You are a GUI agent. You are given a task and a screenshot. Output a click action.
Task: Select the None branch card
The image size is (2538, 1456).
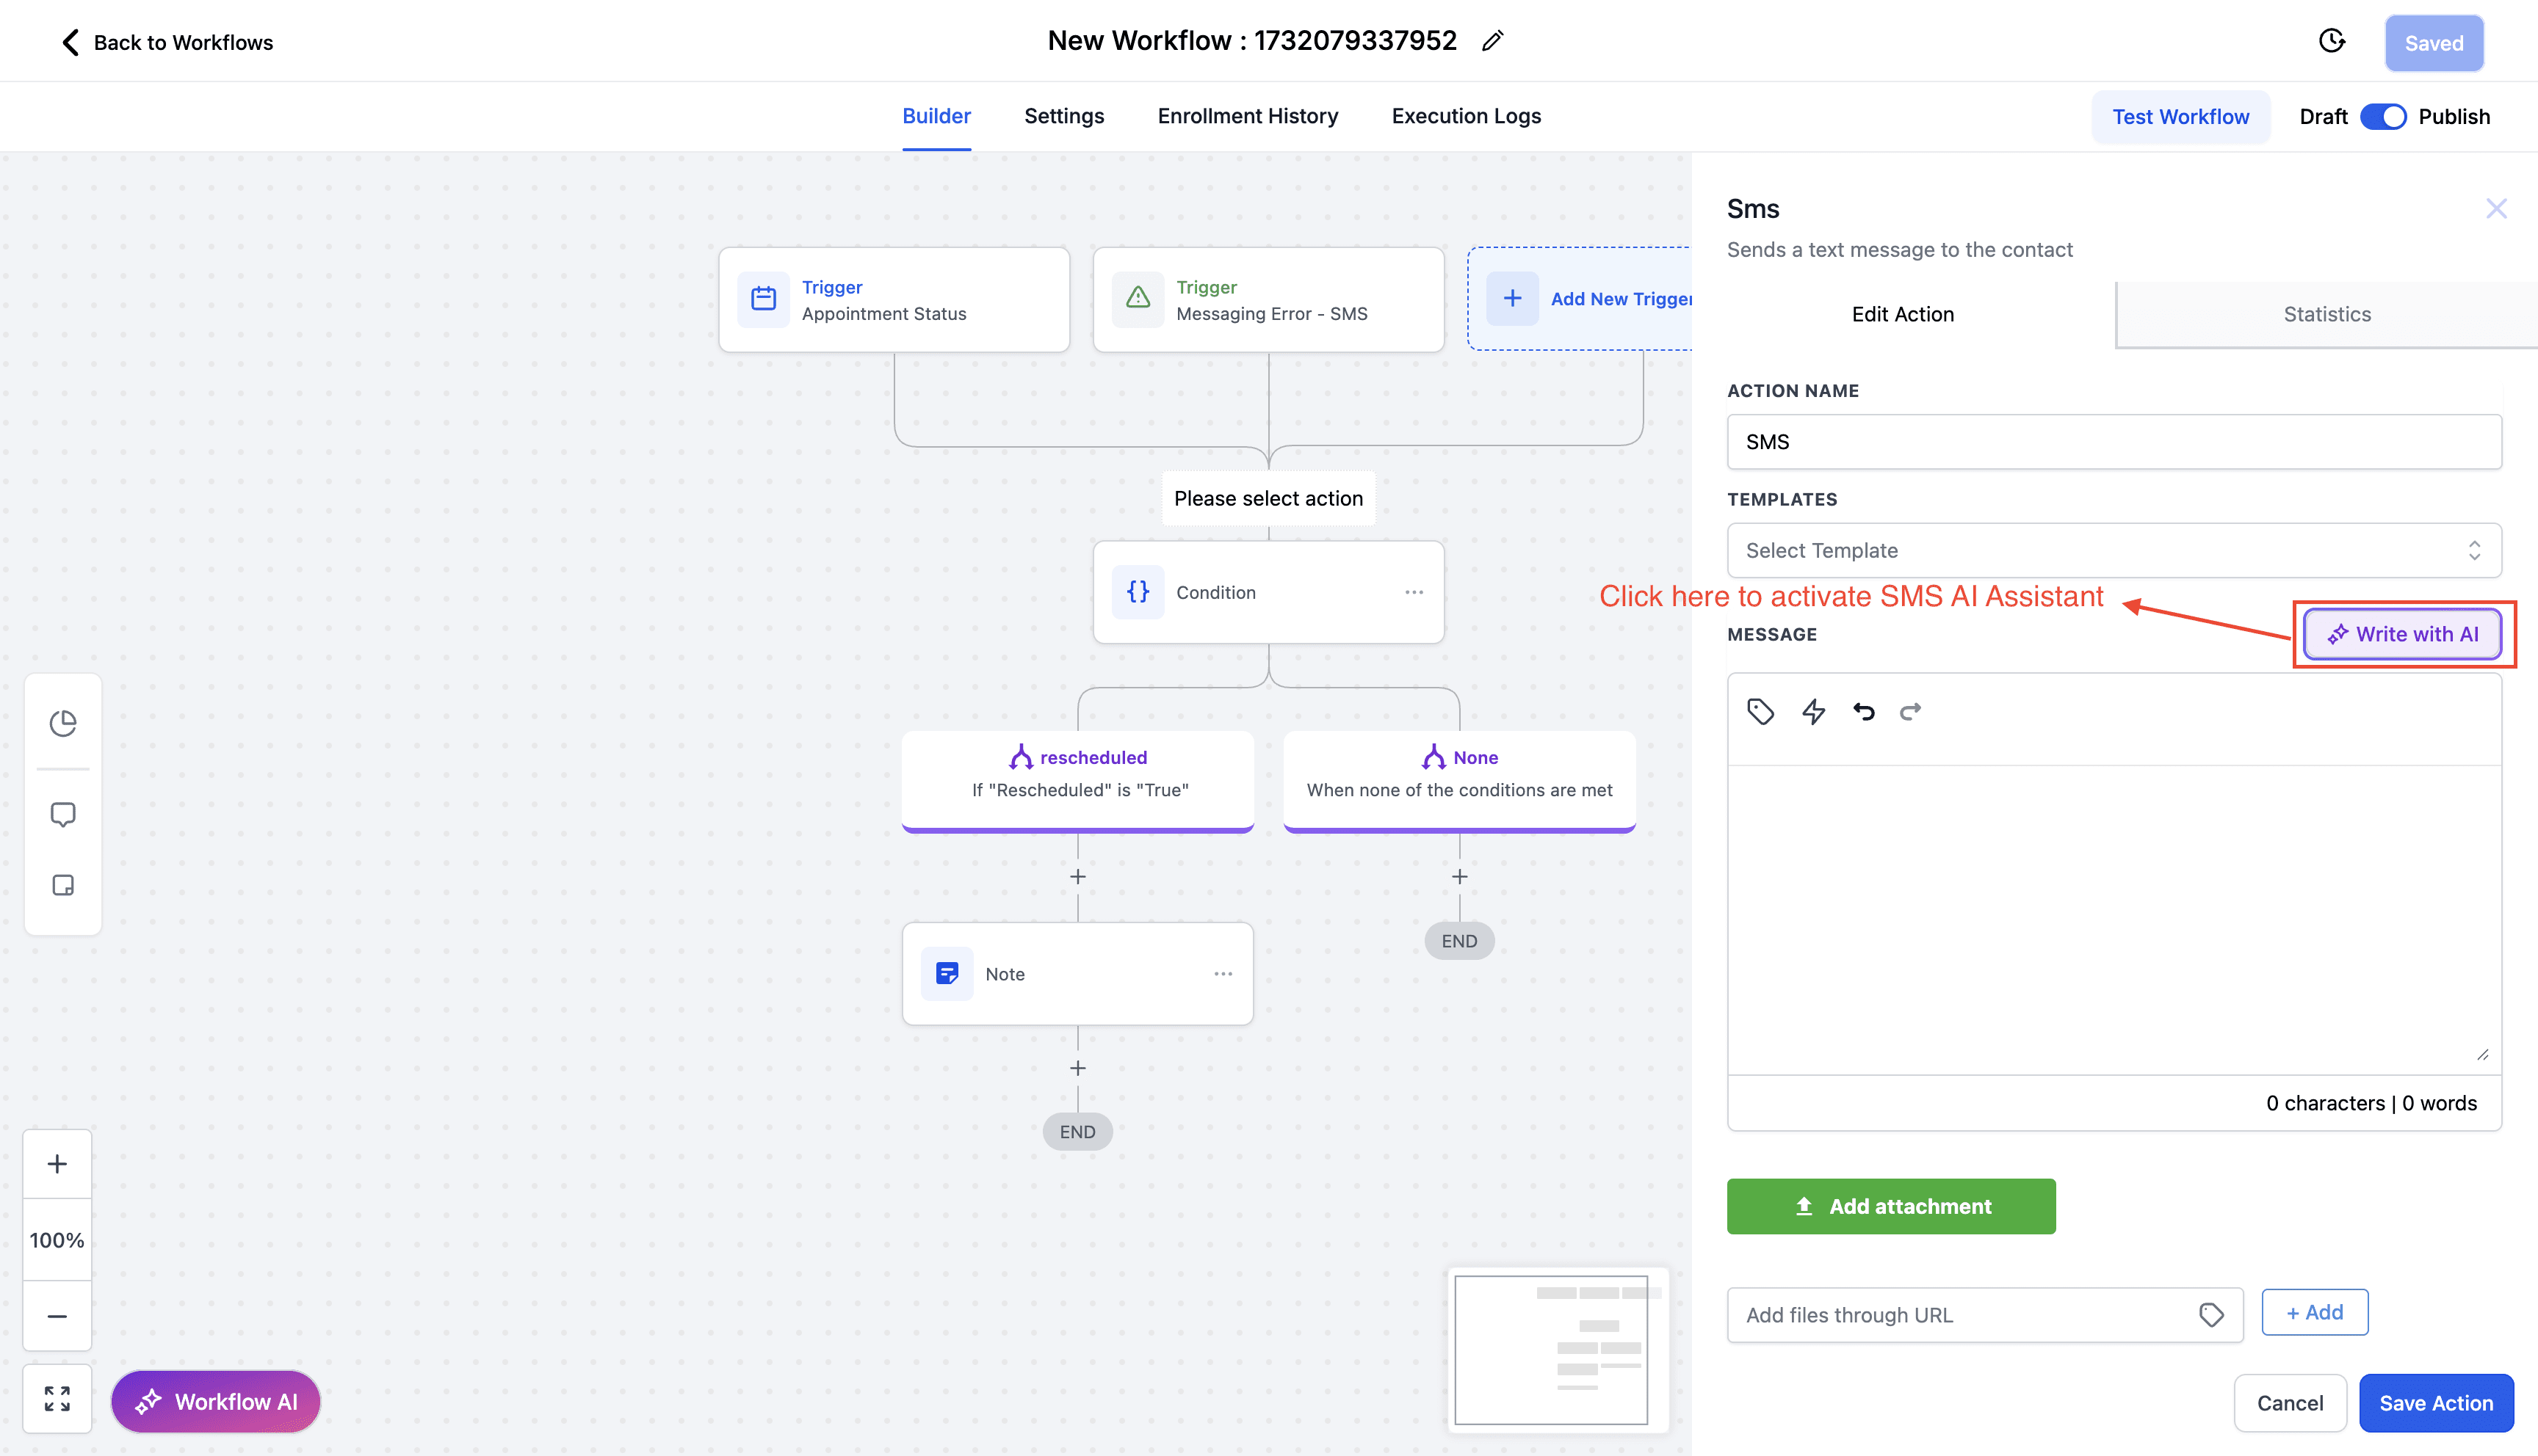[1460, 781]
